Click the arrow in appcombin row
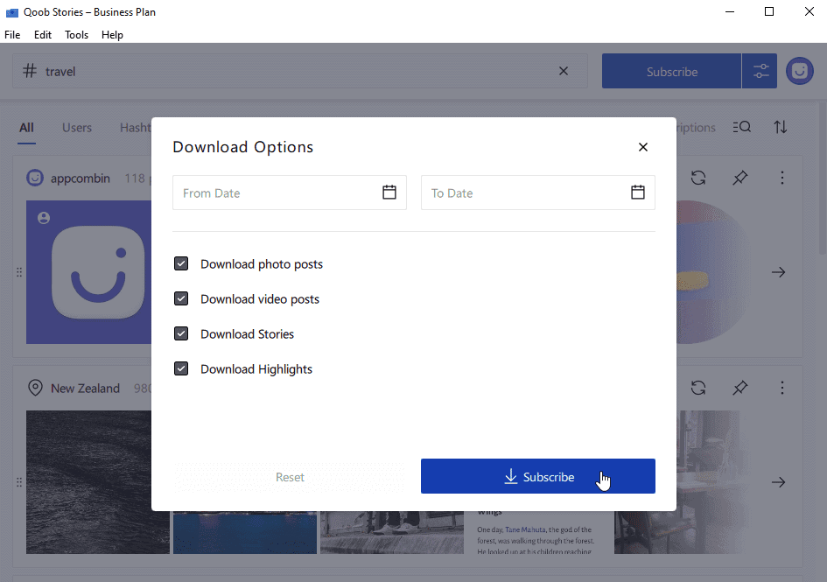Screen dimensions: 827x582 point(779,272)
